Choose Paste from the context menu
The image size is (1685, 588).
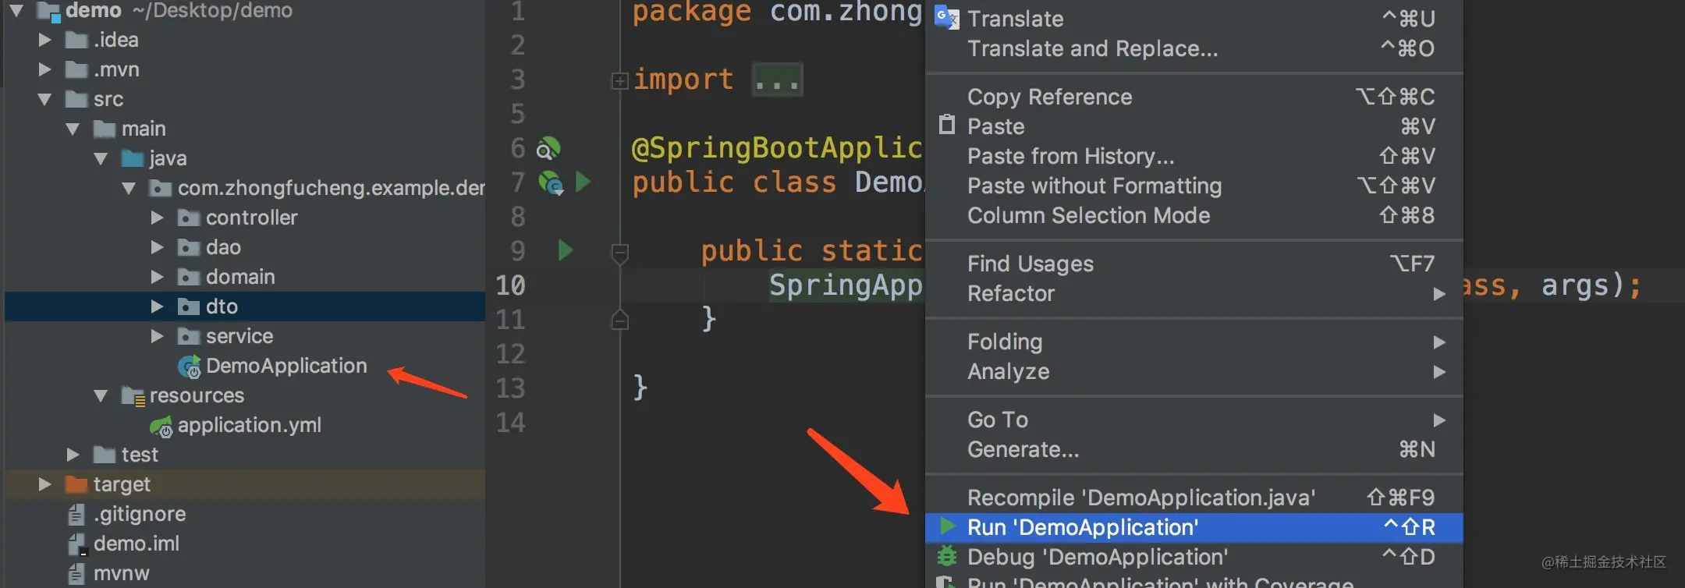(x=1194, y=126)
